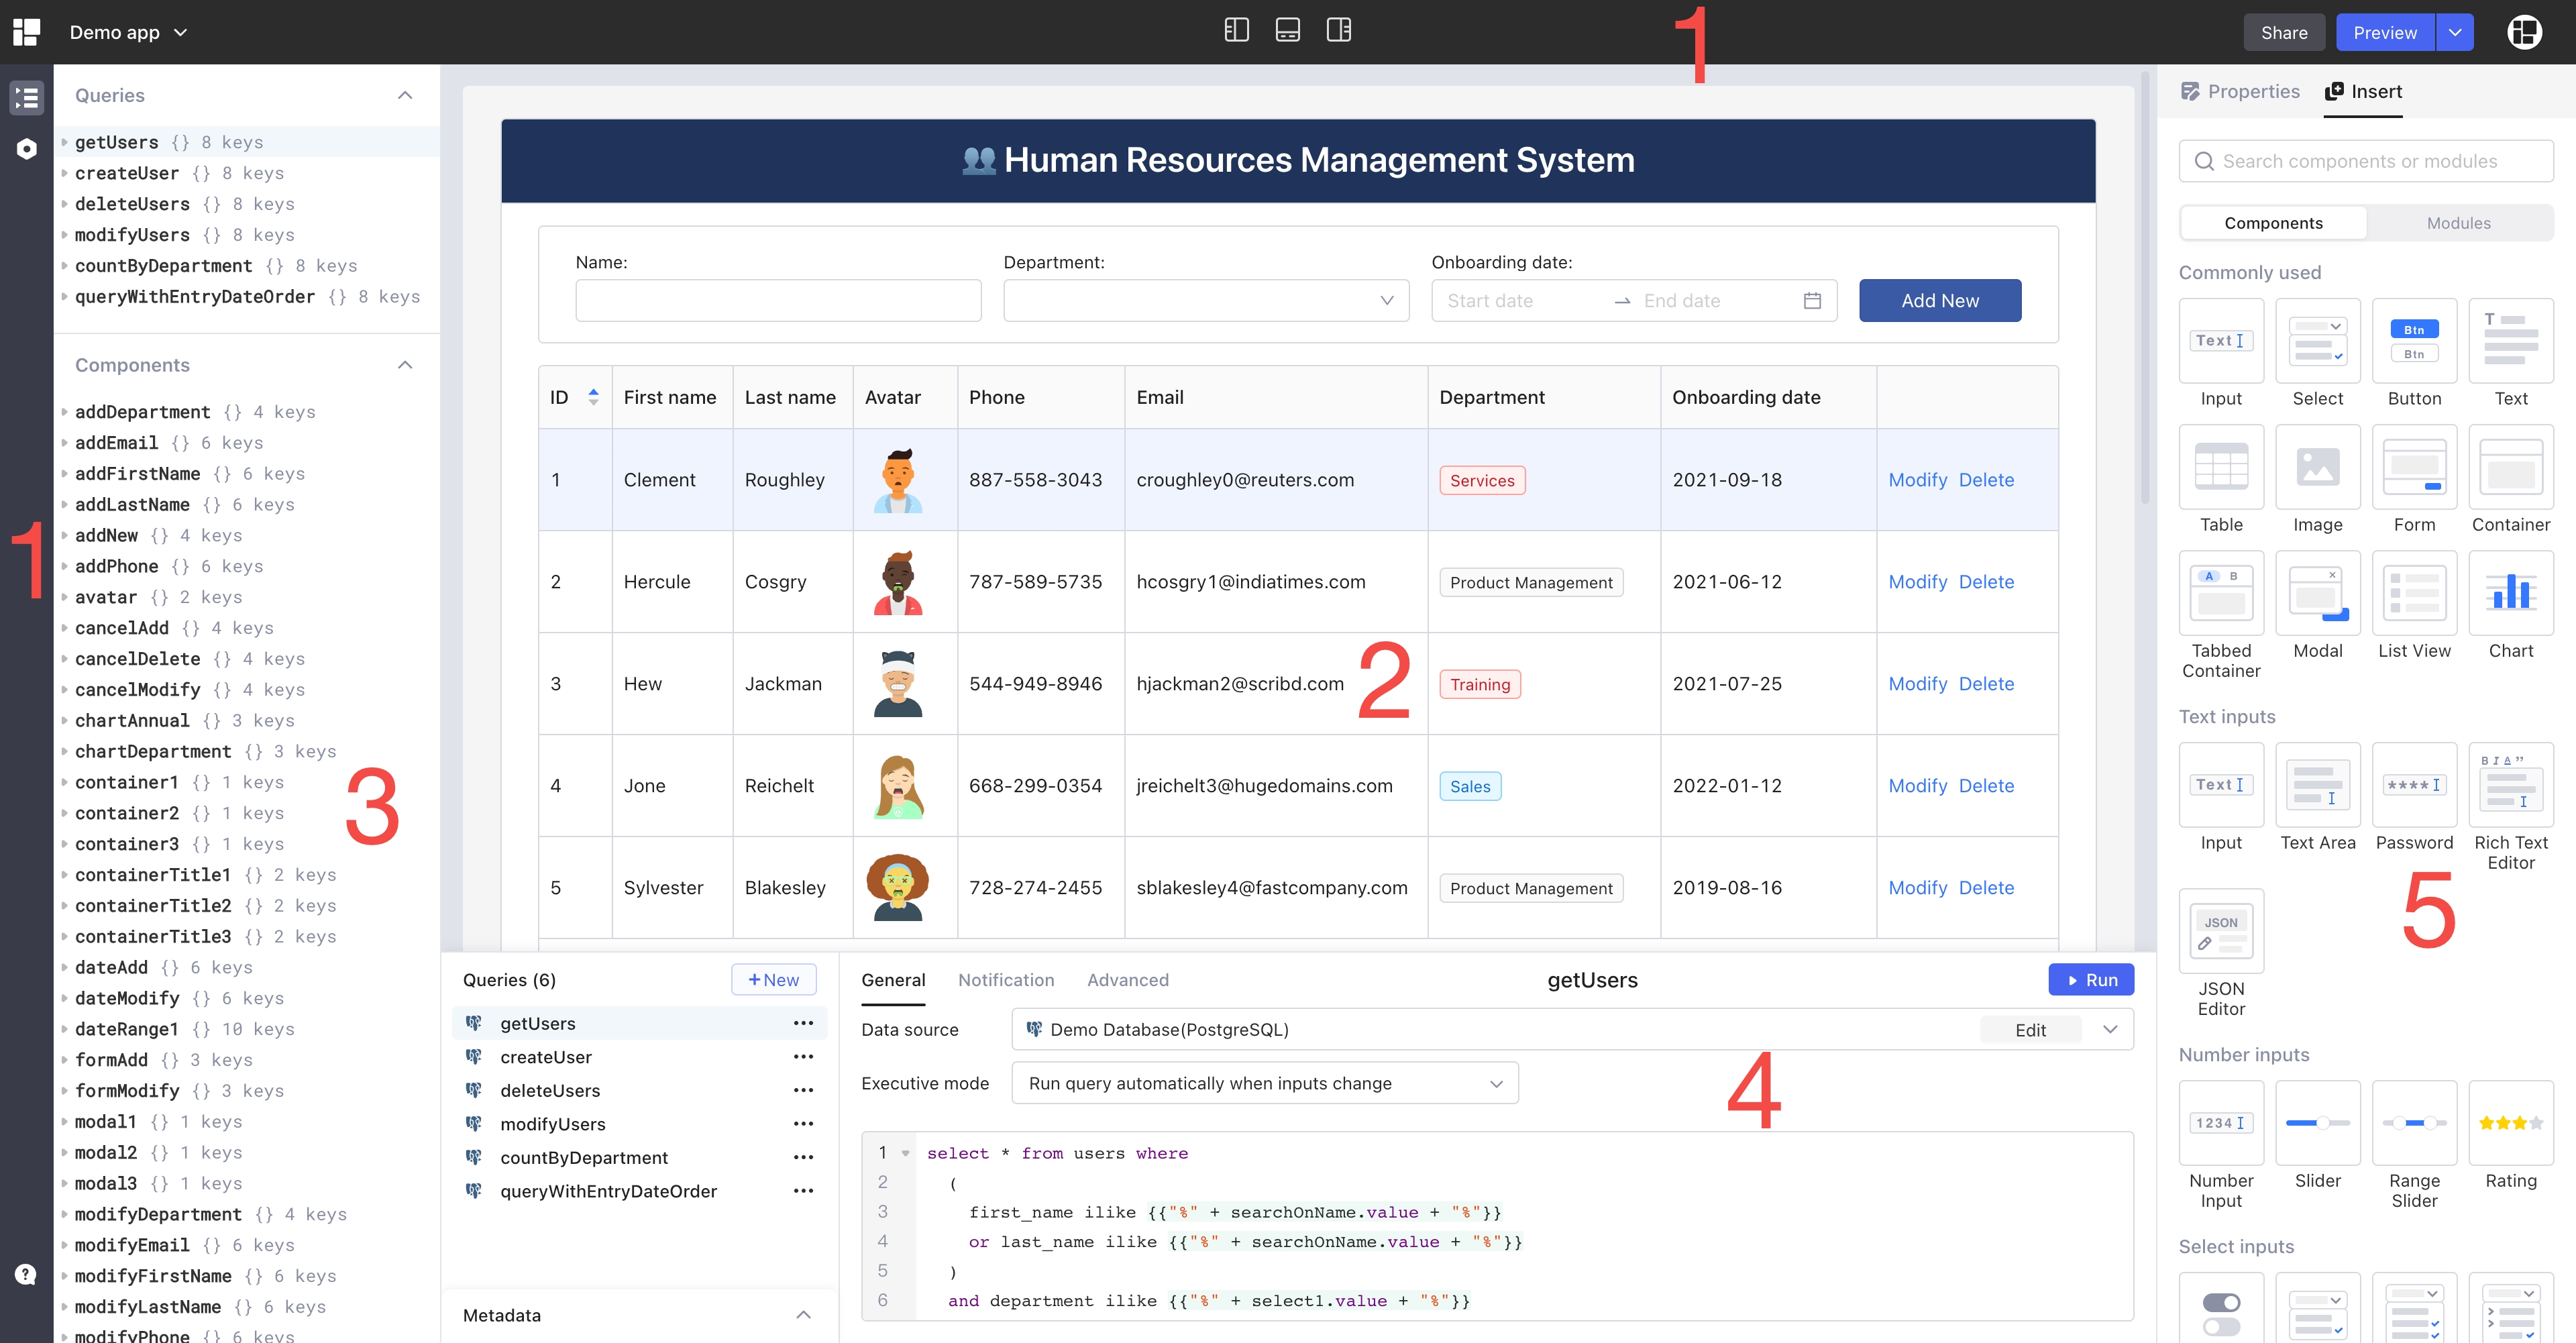Screen dimensions: 2576x1343
Task: Select the Slider component
Action: point(2317,1123)
